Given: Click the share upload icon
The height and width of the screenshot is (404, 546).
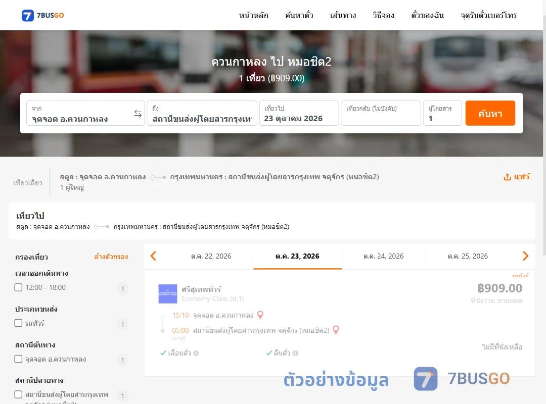Looking at the screenshot, I should tap(508, 177).
